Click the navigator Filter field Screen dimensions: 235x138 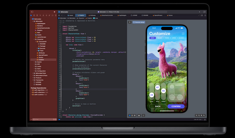point(44,119)
